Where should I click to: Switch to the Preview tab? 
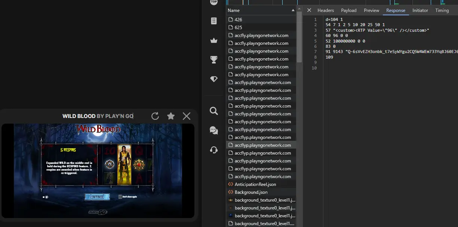coord(372,10)
